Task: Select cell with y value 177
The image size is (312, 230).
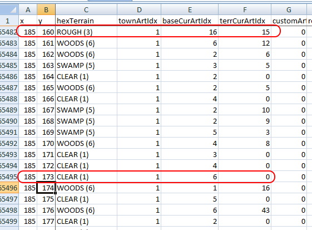Action: [x=46, y=221]
